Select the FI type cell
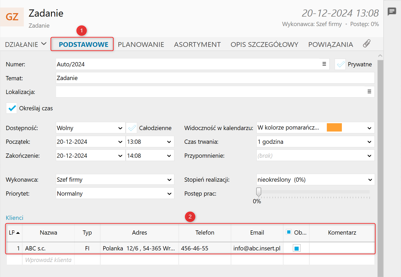401x277 pixels. coord(87,248)
